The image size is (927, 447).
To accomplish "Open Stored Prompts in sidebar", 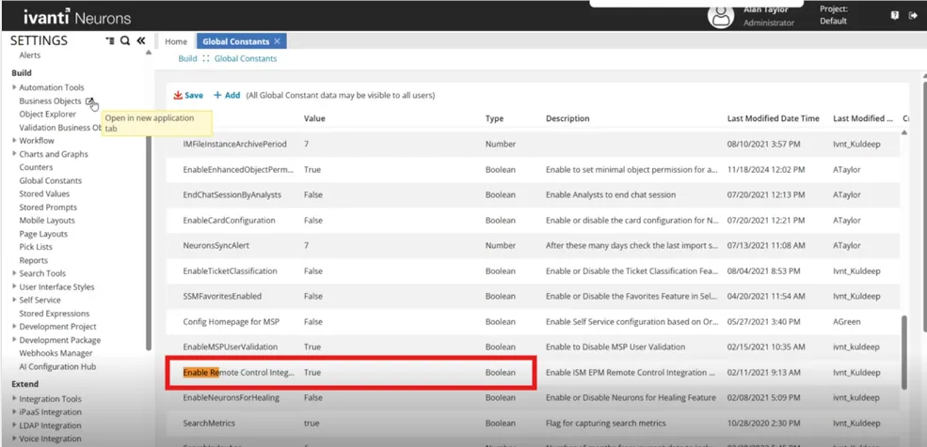I will [48, 207].
